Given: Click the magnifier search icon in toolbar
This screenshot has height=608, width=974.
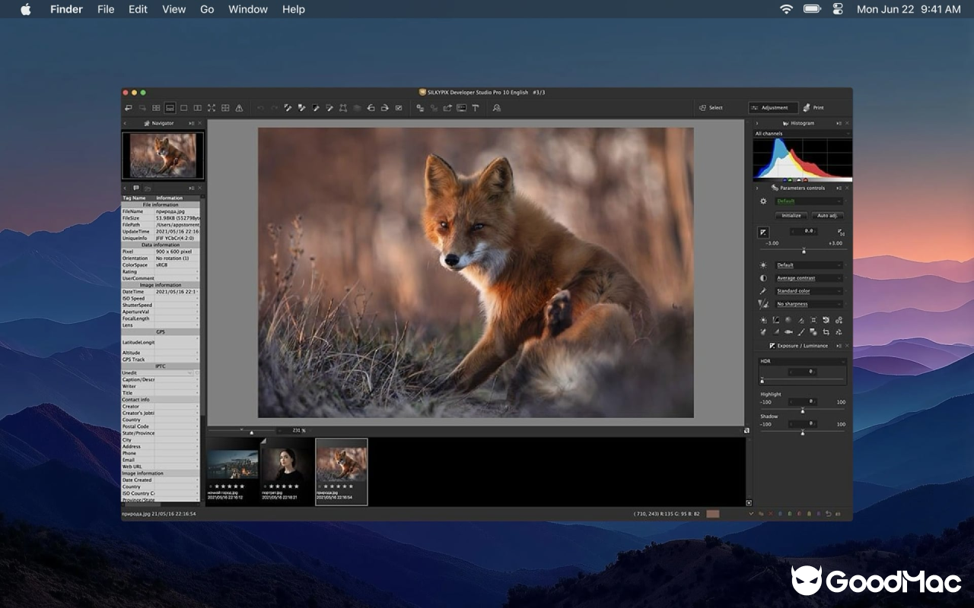Looking at the screenshot, I should tap(496, 108).
